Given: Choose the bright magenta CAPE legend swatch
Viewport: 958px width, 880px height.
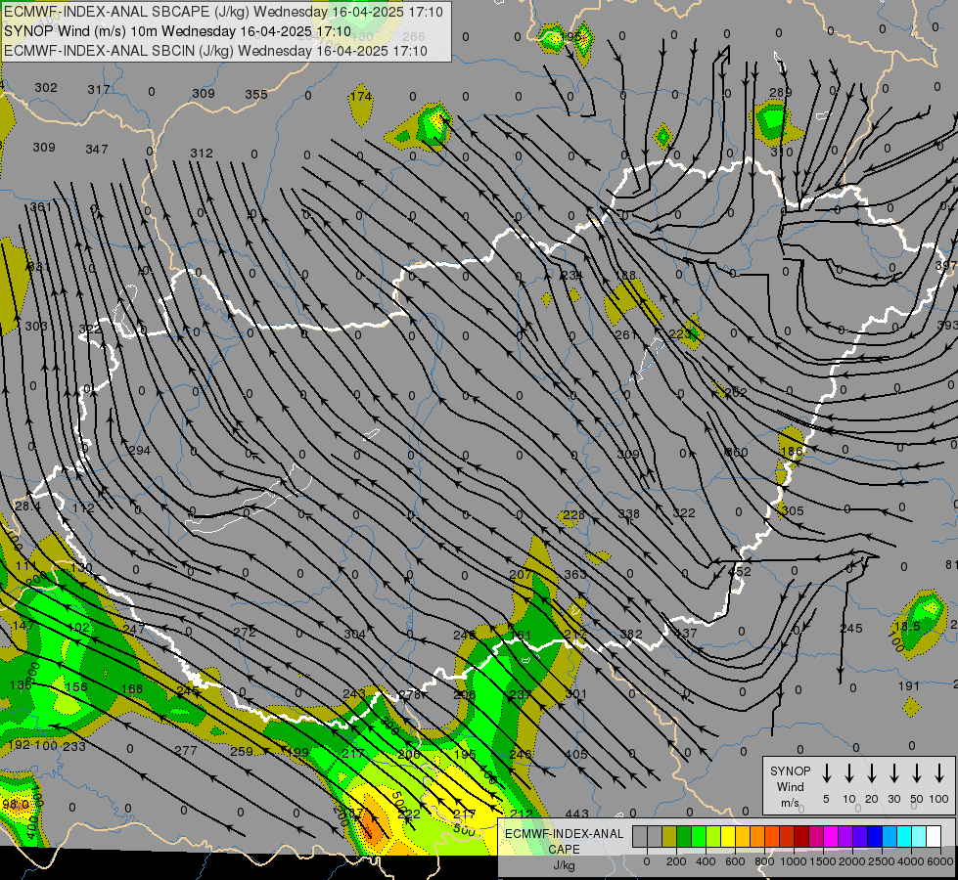Looking at the screenshot, I should pyautogui.click(x=831, y=836).
